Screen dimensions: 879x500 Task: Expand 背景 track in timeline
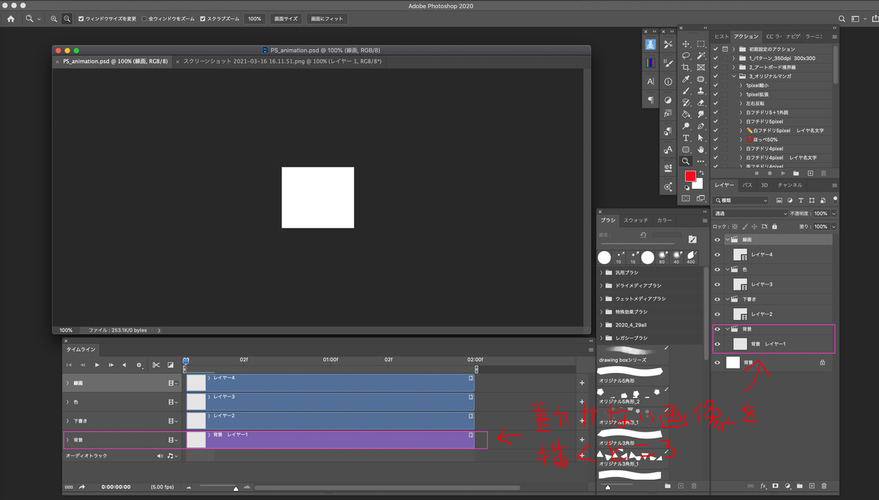(x=67, y=440)
